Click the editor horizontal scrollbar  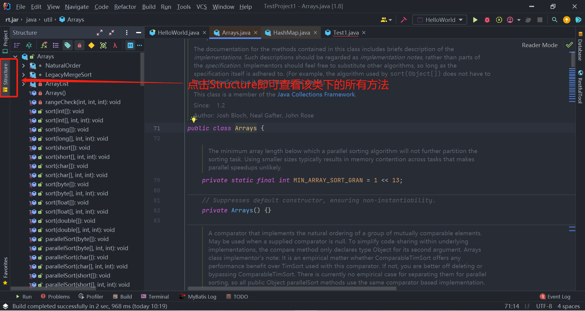tap(292, 288)
